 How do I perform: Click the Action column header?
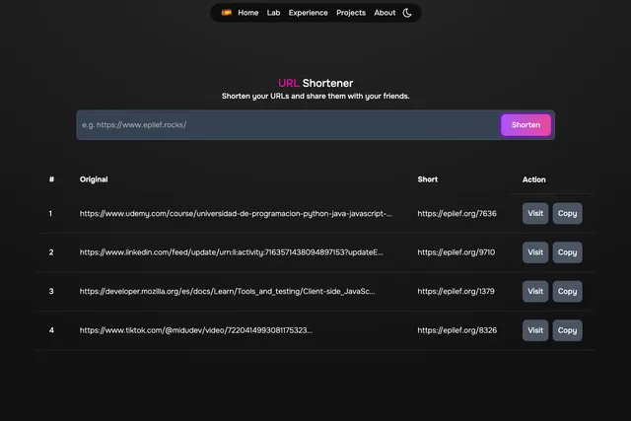point(534,179)
